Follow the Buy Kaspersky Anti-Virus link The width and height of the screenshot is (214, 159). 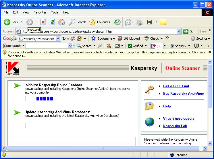(x=184, y=94)
